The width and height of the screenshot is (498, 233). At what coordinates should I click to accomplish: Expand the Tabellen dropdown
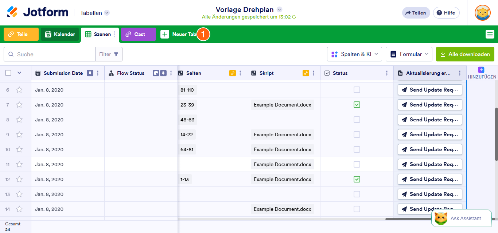[x=107, y=13]
